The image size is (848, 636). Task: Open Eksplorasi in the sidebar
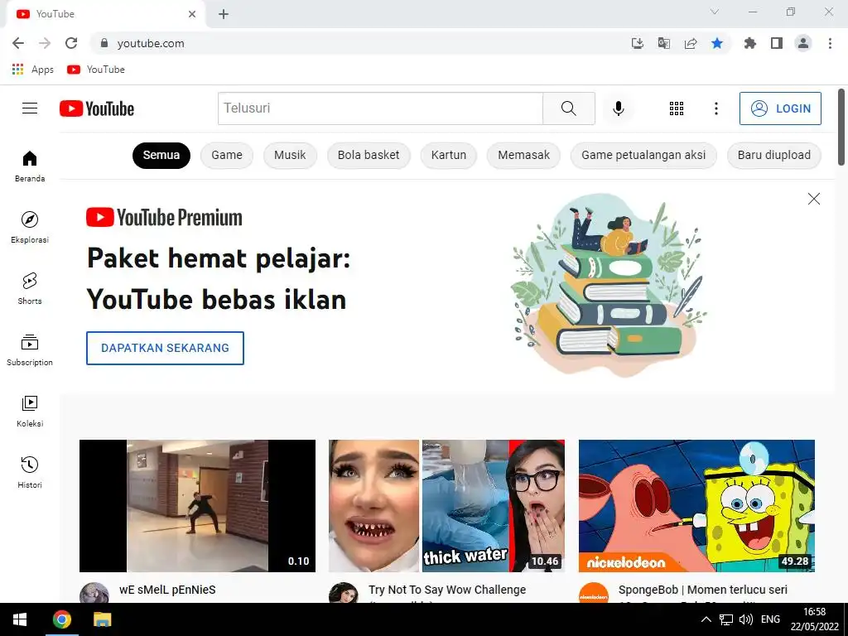pos(30,227)
